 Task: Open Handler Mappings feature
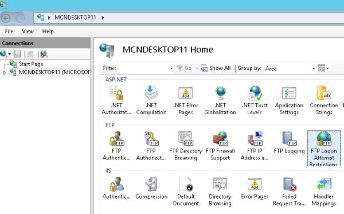tap(324, 192)
